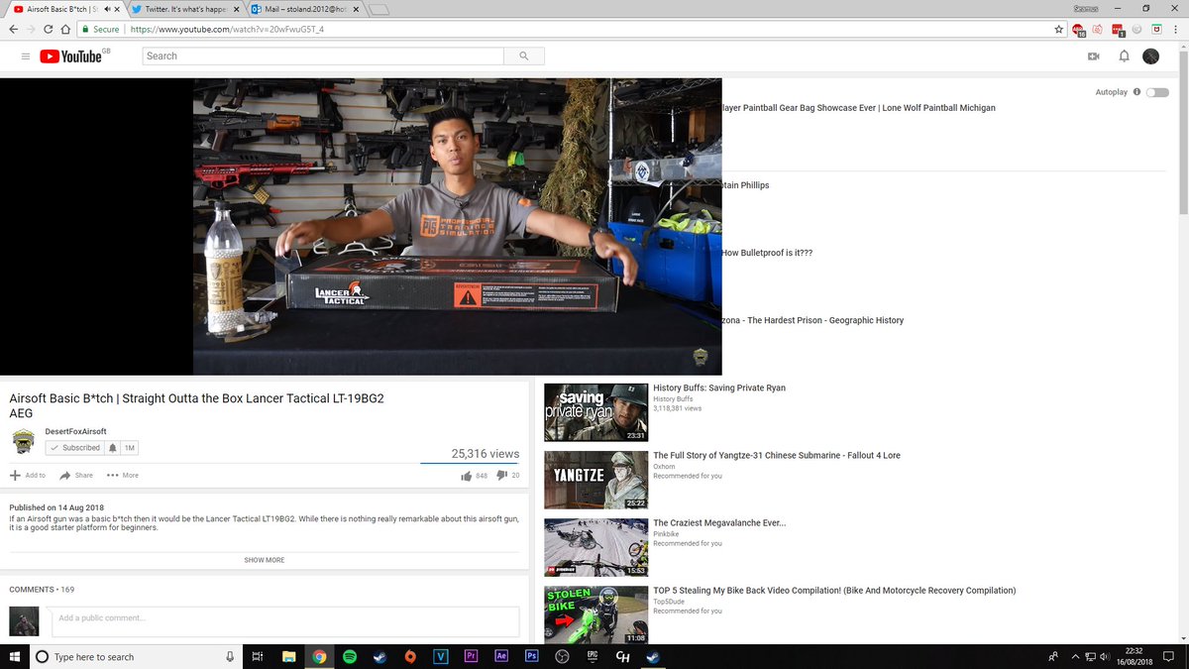1189x669 pixels.
Task: Click the Pinkbike Megavalanche thumbnail
Action: (x=596, y=547)
